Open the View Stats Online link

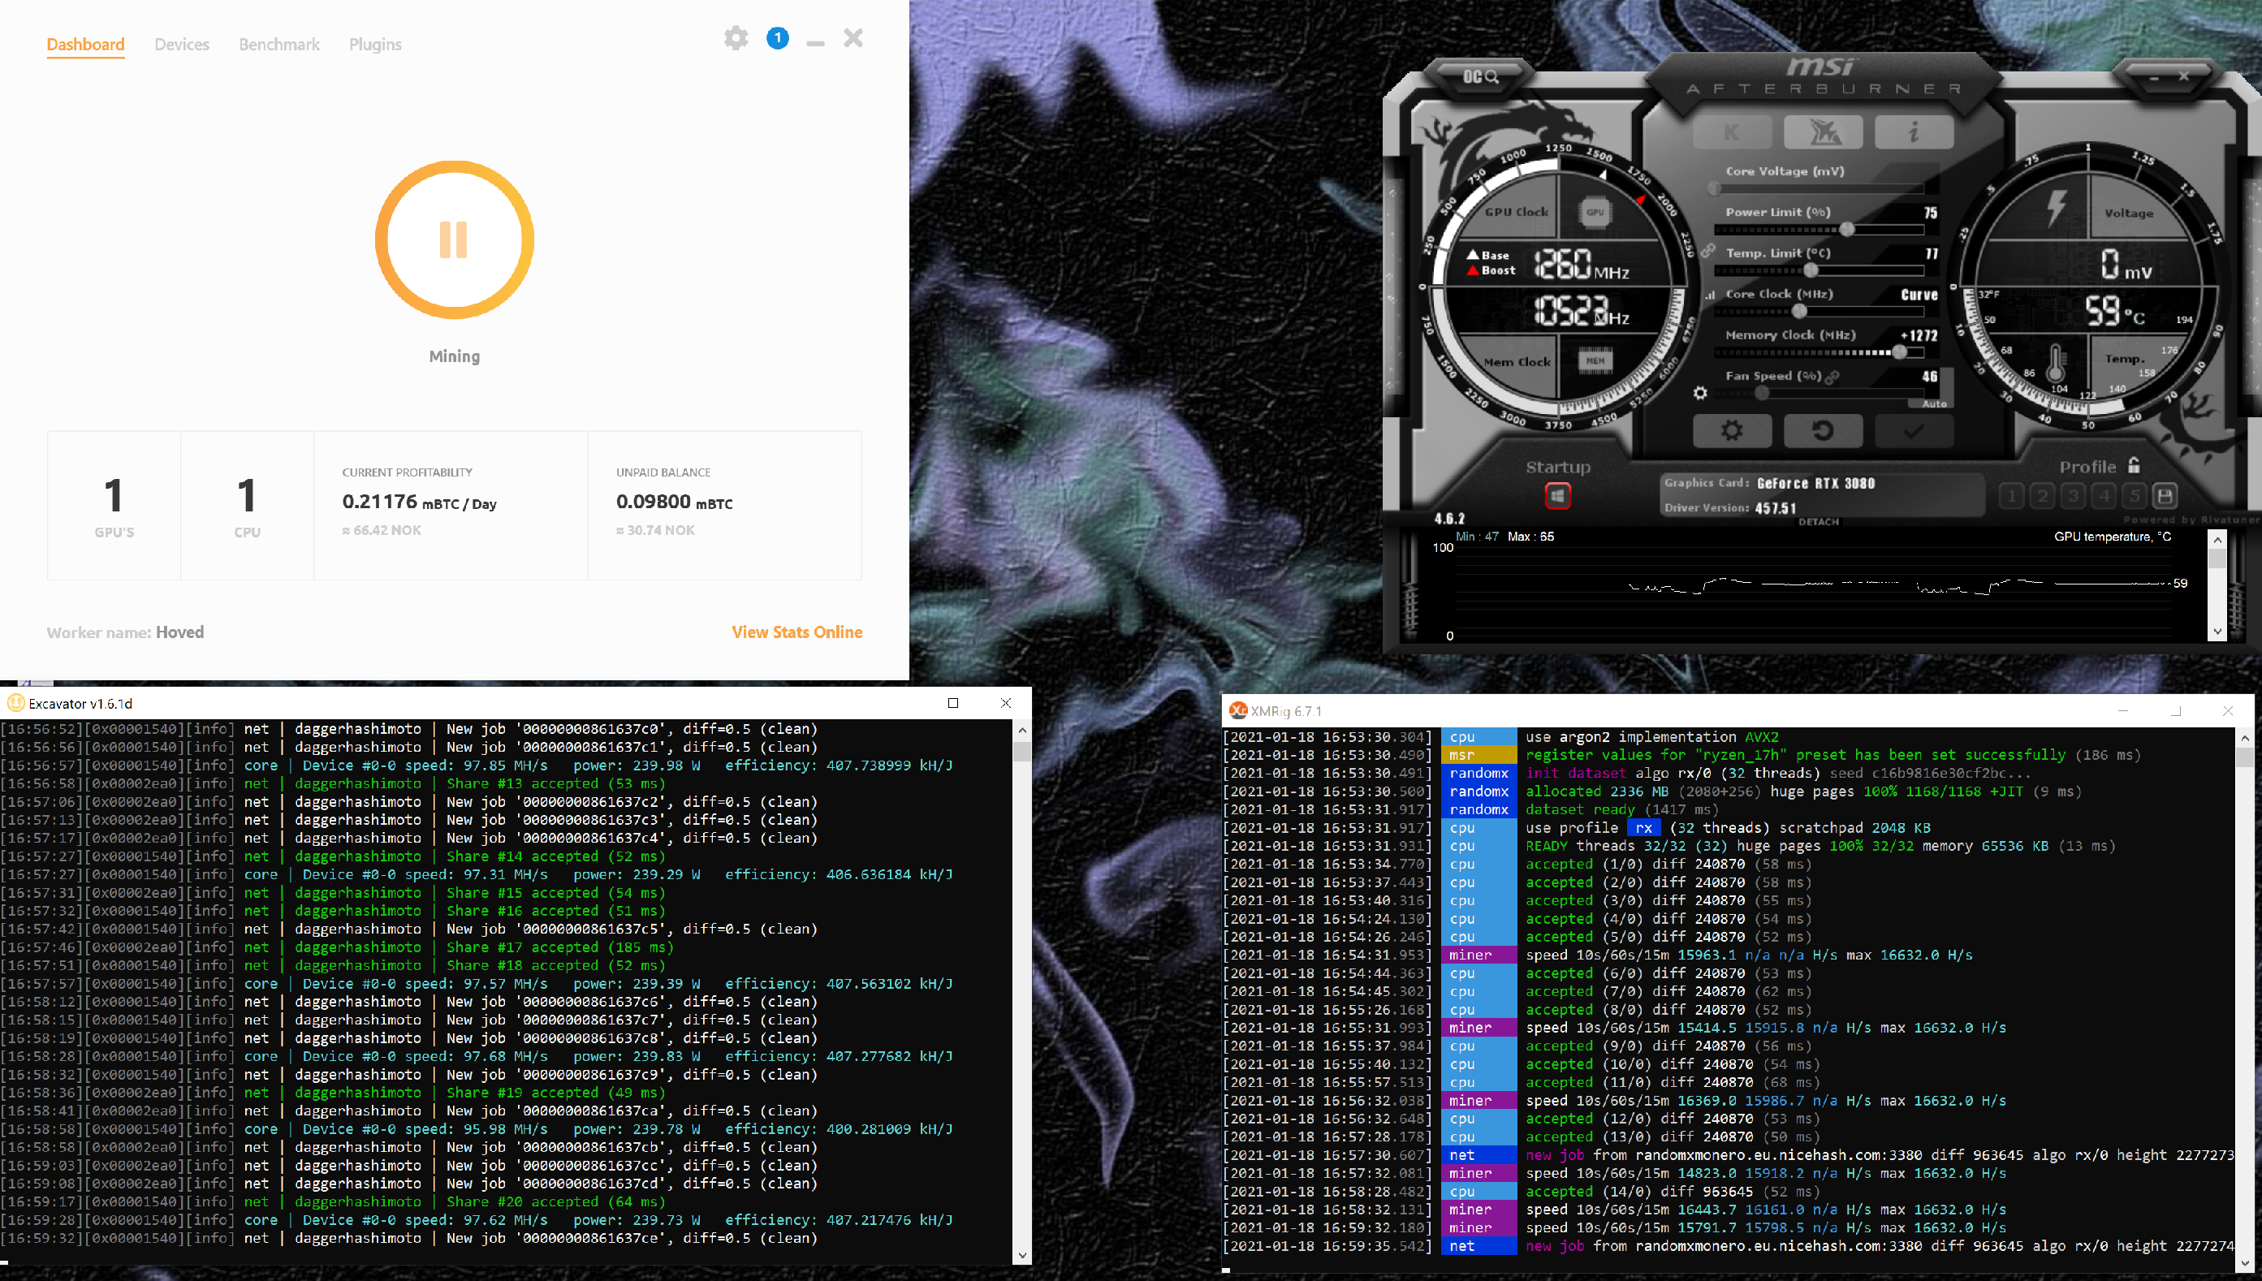[797, 632]
